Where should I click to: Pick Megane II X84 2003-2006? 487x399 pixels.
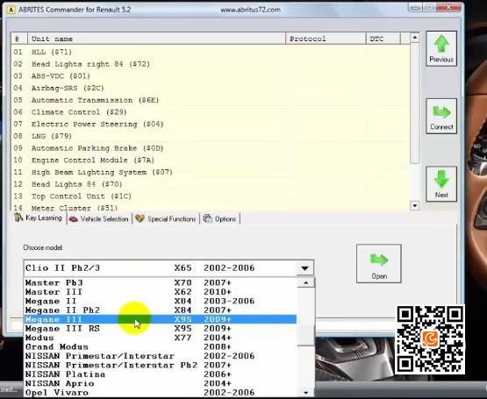tap(161, 301)
